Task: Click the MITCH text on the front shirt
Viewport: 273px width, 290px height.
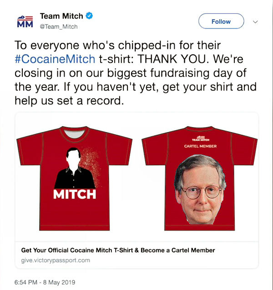Action: click(75, 194)
